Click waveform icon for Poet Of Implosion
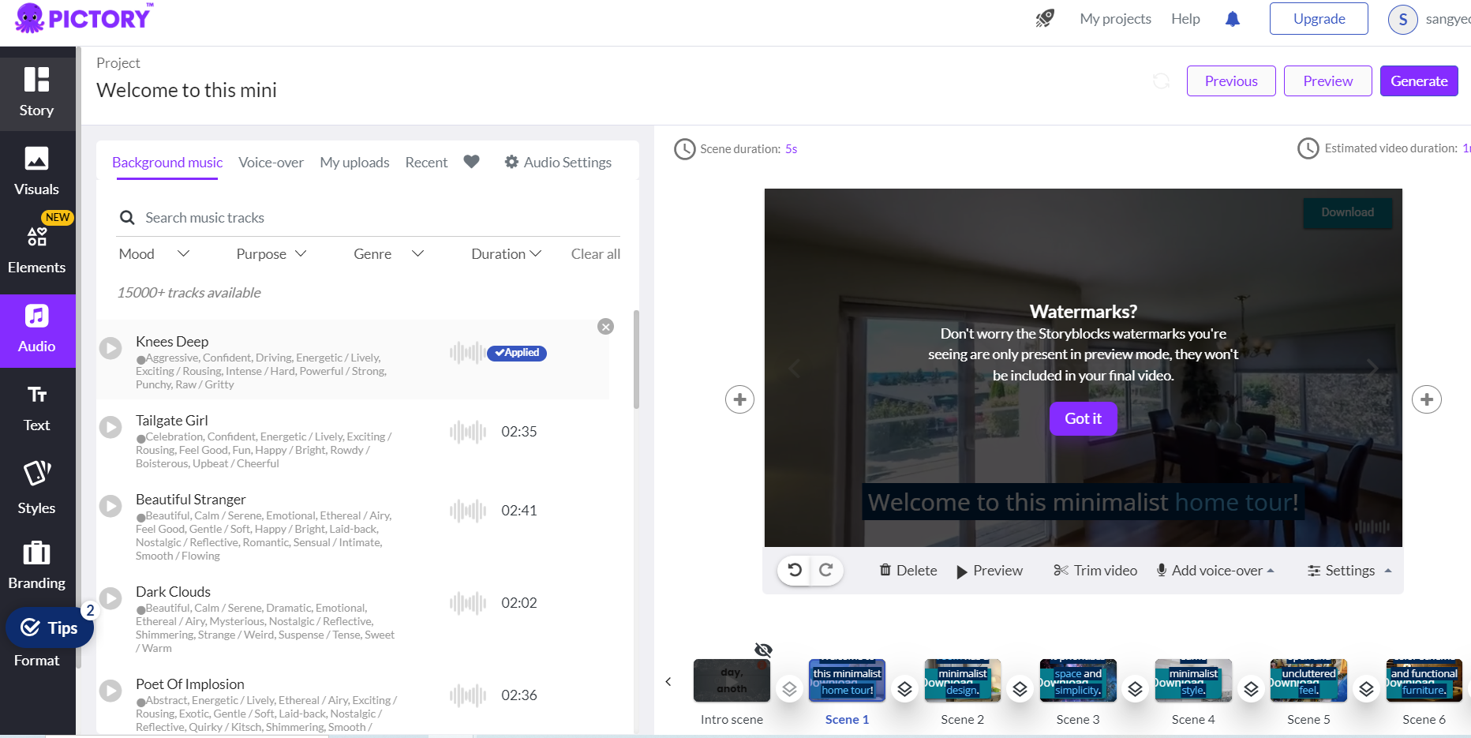Screen dimensions: 1471x738 (x=468, y=695)
